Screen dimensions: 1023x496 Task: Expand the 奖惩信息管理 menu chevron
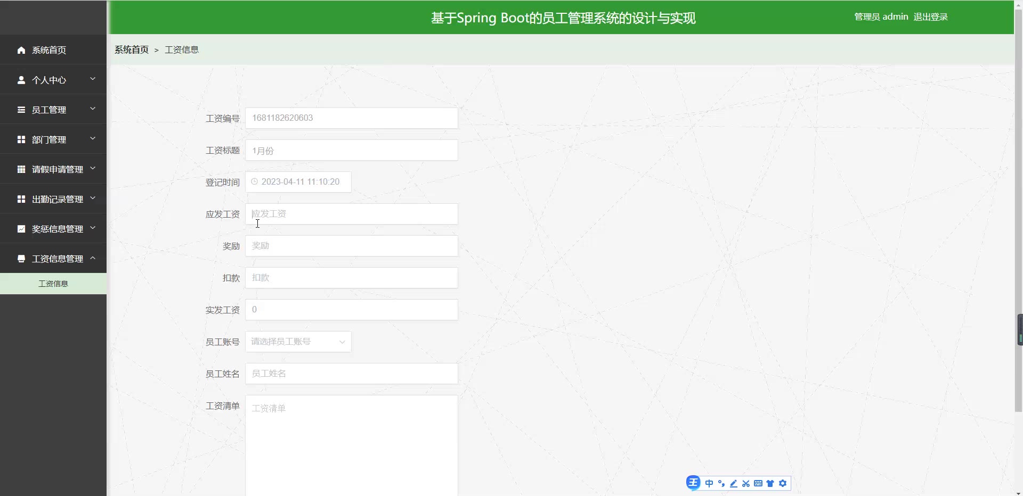(93, 228)
